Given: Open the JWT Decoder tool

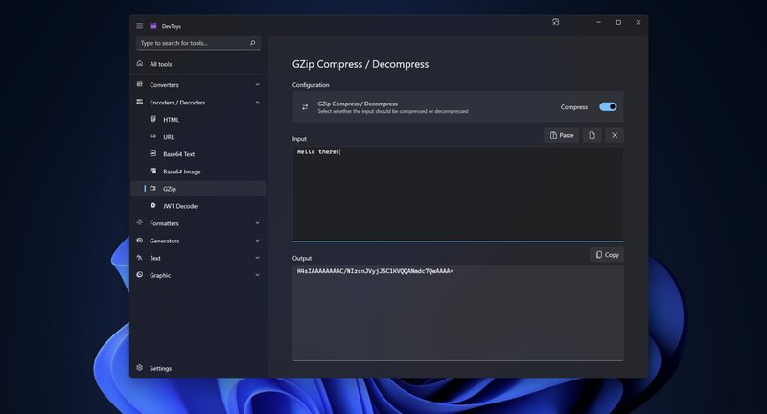Looking at the screenshot, I should tap(180, 206).
